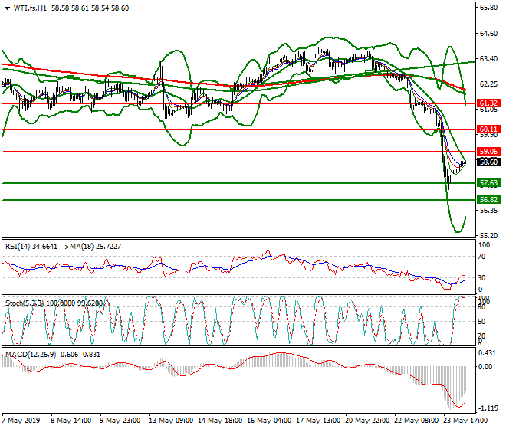The image size is (506, 429).
Task: Click the 17 May 13:00 time label
Action: point(318,421)
